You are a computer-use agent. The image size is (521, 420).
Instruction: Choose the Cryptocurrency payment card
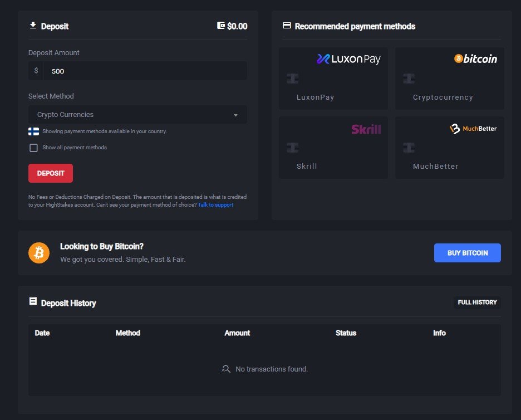(x=450, y=78)
